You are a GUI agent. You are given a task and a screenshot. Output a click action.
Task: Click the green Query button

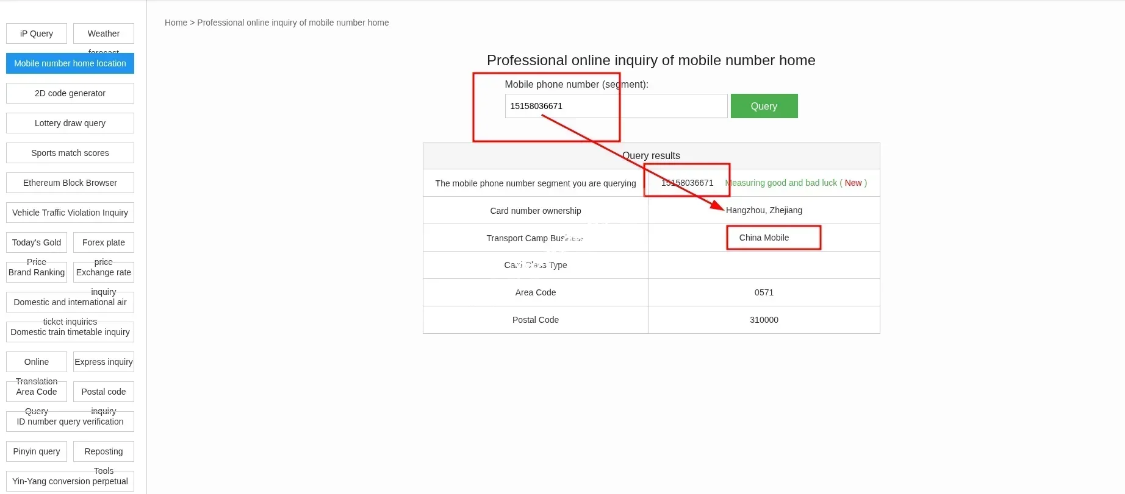point(764,106)
